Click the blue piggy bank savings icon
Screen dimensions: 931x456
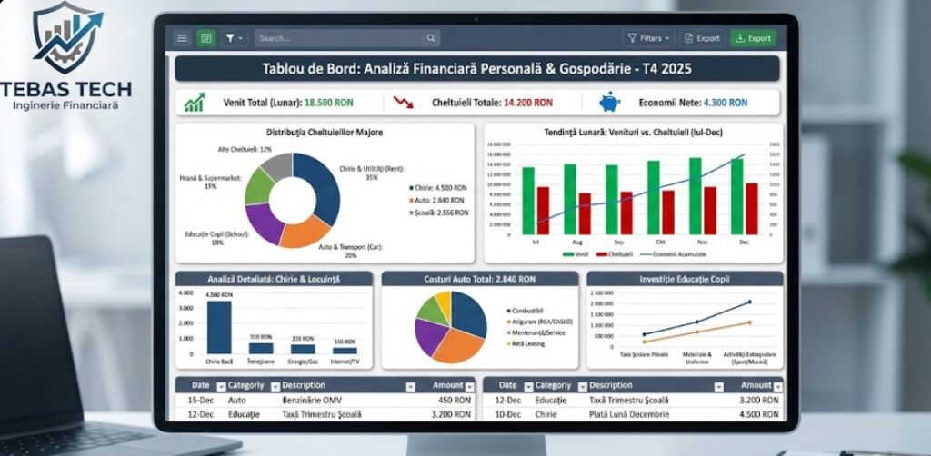pyautogui.click(x=610, y=102)
